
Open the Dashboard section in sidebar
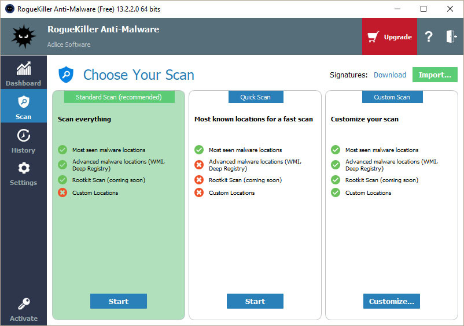point(23,73)
